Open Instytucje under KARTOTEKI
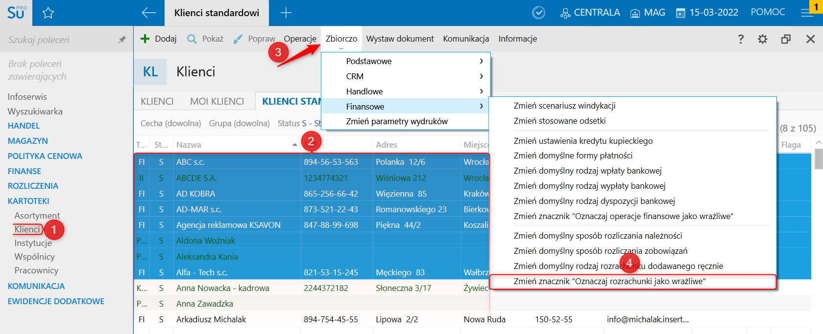The height and width of the screenshot is (334, 823). 33,243
